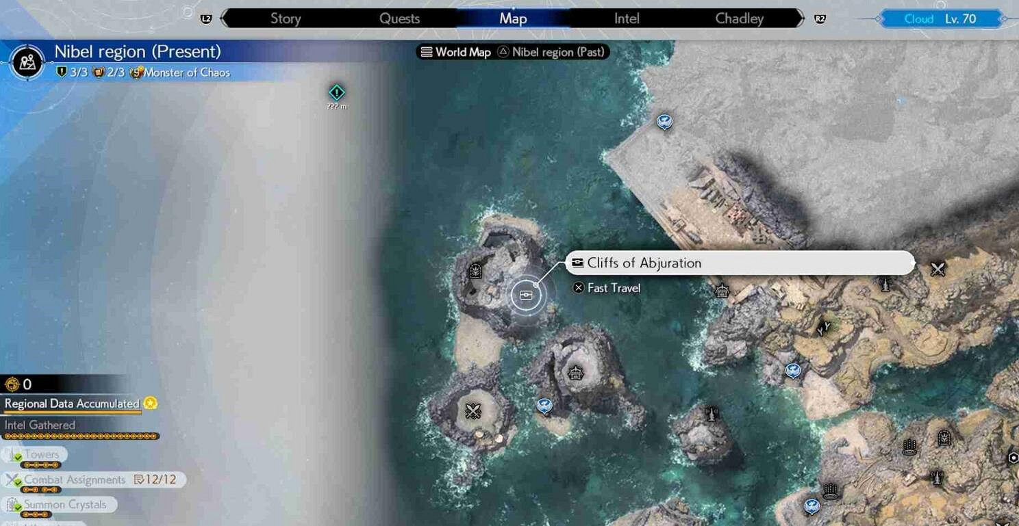Click the Cliffs of Abjuration cache marker
The width and height of the screenshot is (1019, 526).
(x=526, y=295)
